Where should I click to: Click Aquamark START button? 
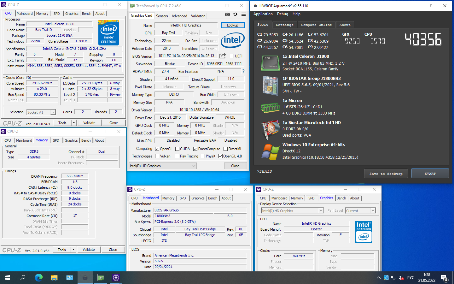[430, 174]
